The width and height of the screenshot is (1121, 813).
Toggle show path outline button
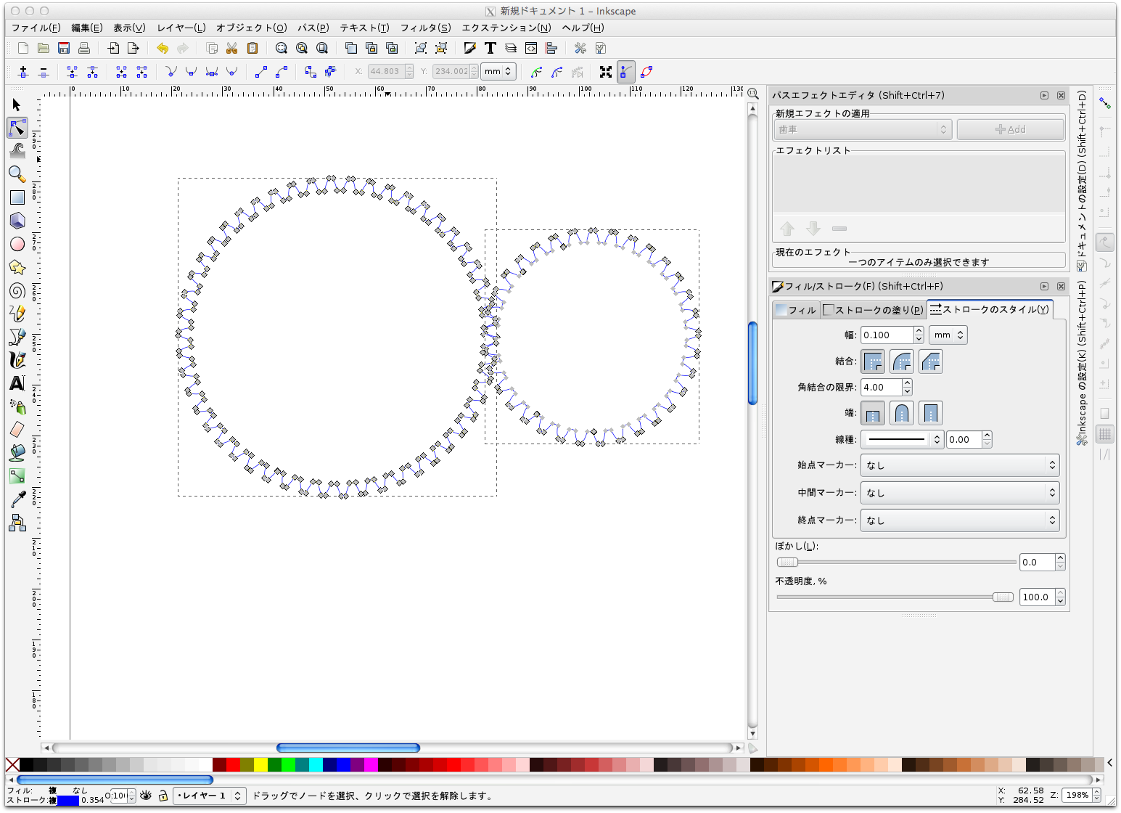(646, 72)
